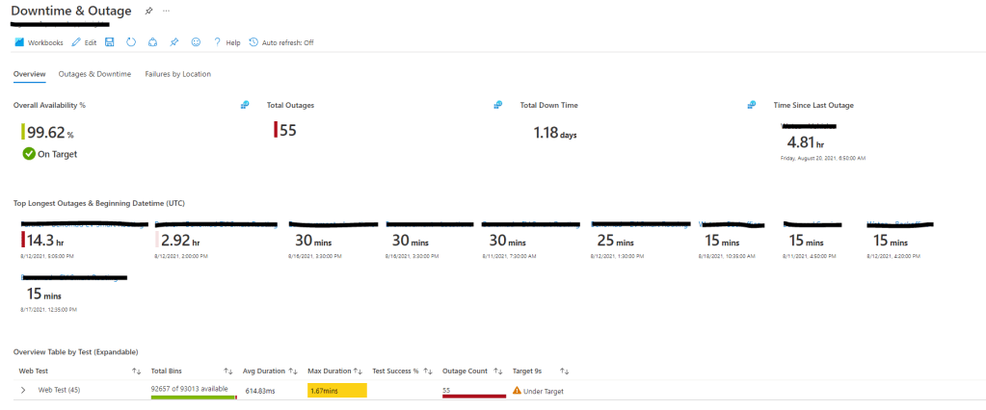Image resolution: width=986 pixels, height=410 pixels.
Task: Sort table by the Web Test column
Action: [x=137, y=371]
